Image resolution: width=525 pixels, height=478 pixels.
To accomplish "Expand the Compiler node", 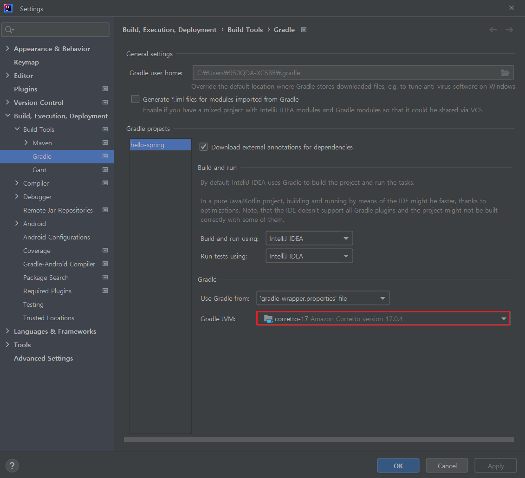I will [x=17, y=183].
